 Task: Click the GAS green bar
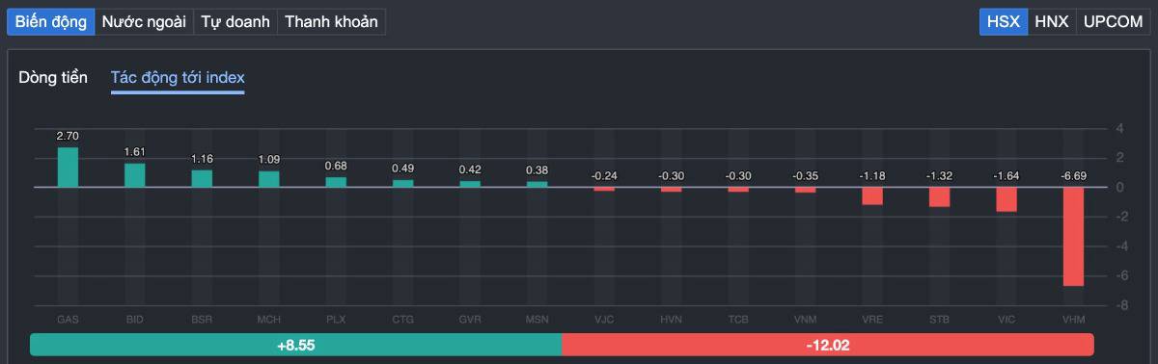tap(68, 167)
